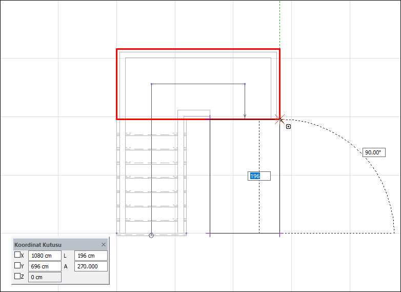This screenshot has height=292, width=401.
Task: Select the Y field showing 696 cm
Action: pos(45,266)
